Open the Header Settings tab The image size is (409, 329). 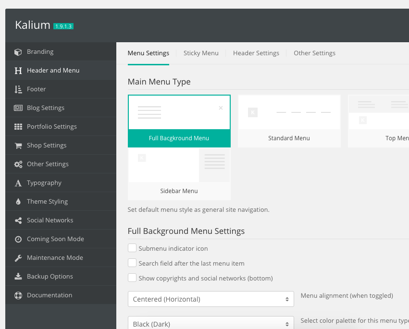click(256, 53)
